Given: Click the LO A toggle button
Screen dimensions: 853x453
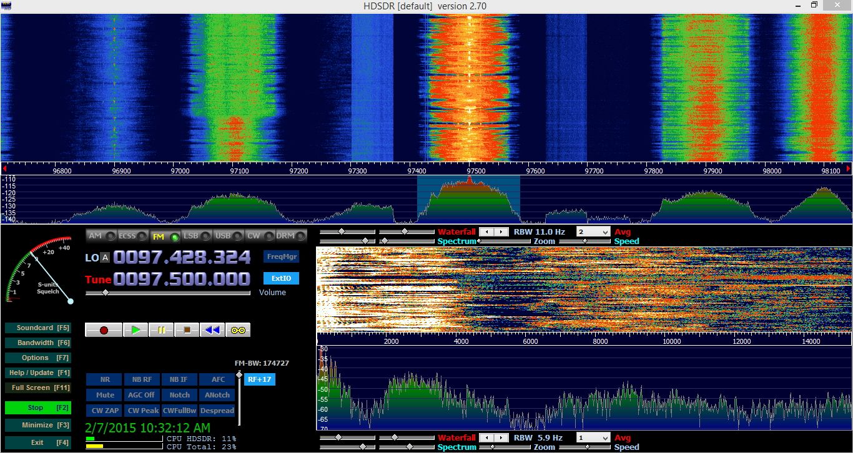Looking at the screenshot, I should [106, 257].
